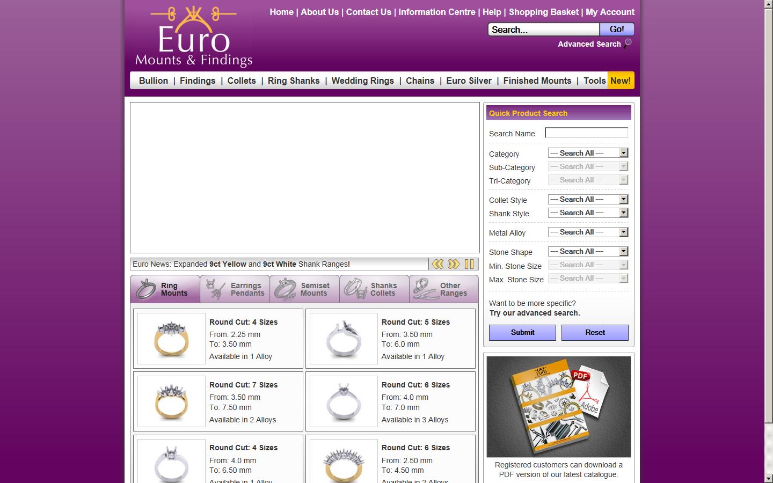The width and height of the screenshot is (773, 483).
Task: Click the Search Name input field
Action: (x=586, y=133)
